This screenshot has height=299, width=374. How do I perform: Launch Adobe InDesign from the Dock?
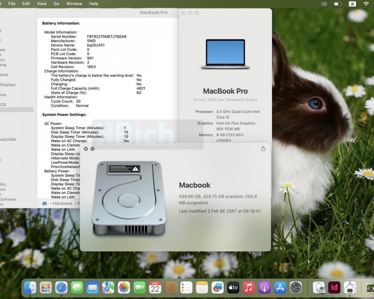(334, 288)
